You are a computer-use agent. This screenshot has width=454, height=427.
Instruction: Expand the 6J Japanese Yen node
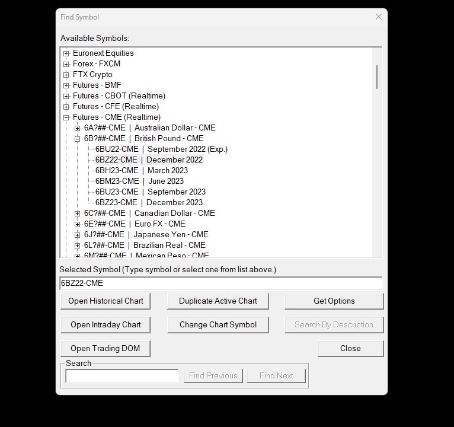point(77,235)
